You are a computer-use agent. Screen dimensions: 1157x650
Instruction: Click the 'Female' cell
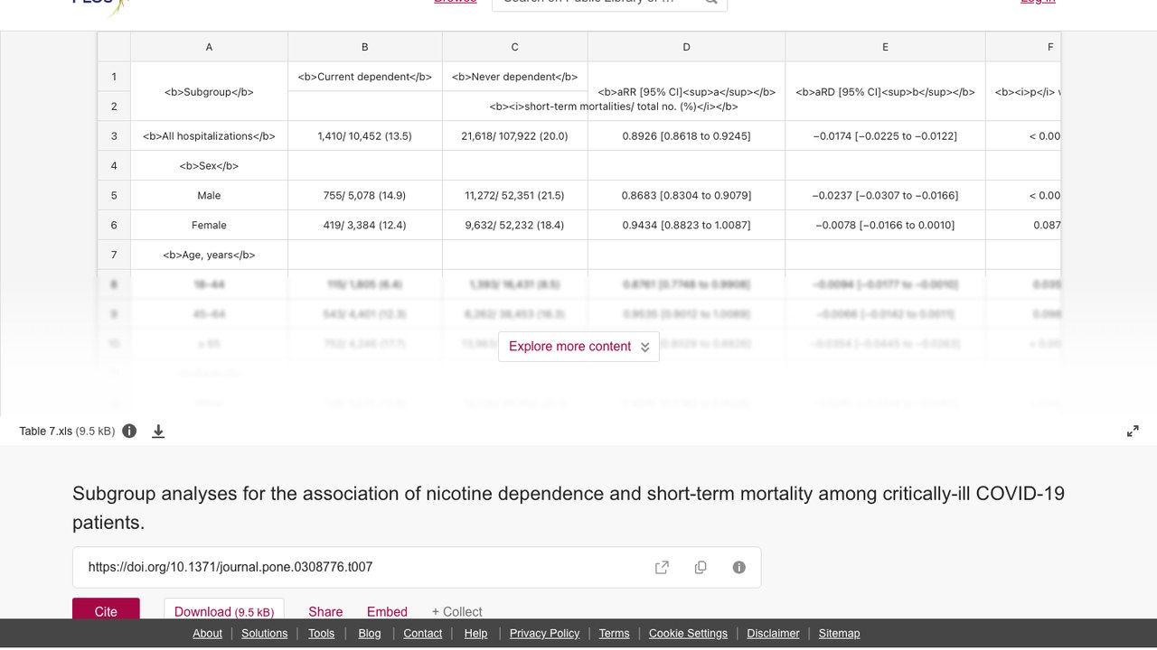click(x=209, y=225)
